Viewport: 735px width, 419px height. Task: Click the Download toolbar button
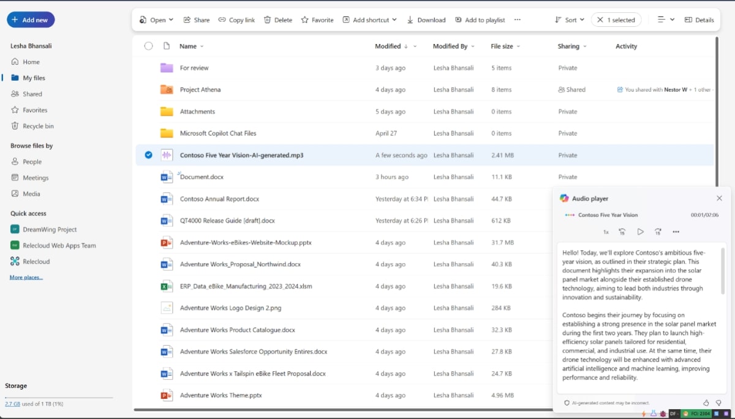(x=426, y=20)
